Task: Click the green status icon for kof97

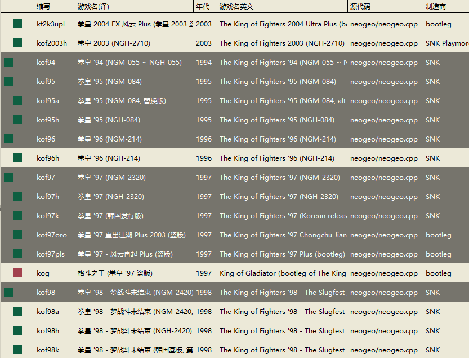Action: click(8, 178)
